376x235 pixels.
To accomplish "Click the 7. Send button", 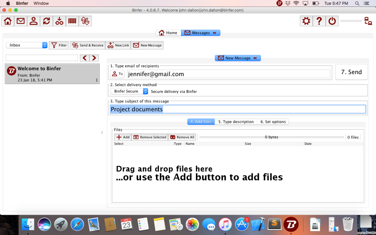I will pos(351,72).
